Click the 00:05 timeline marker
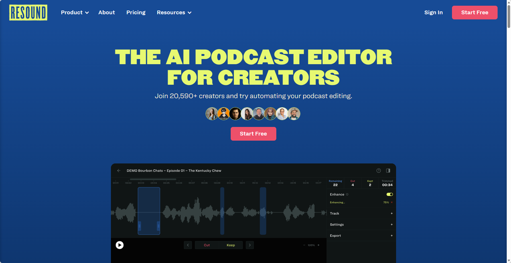Viewport: 511px width, 263px height. (166, 183)
